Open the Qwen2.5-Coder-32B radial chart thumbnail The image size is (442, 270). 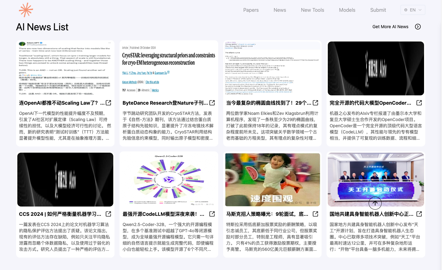click(169, 180)
